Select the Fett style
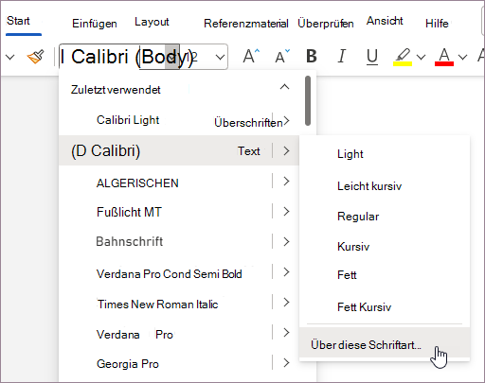This screenshot has width=485, height=383. coord(347,275)
